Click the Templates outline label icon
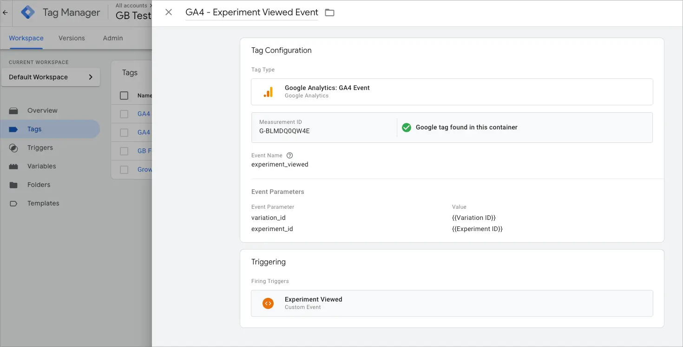 [x=13, y=203]
